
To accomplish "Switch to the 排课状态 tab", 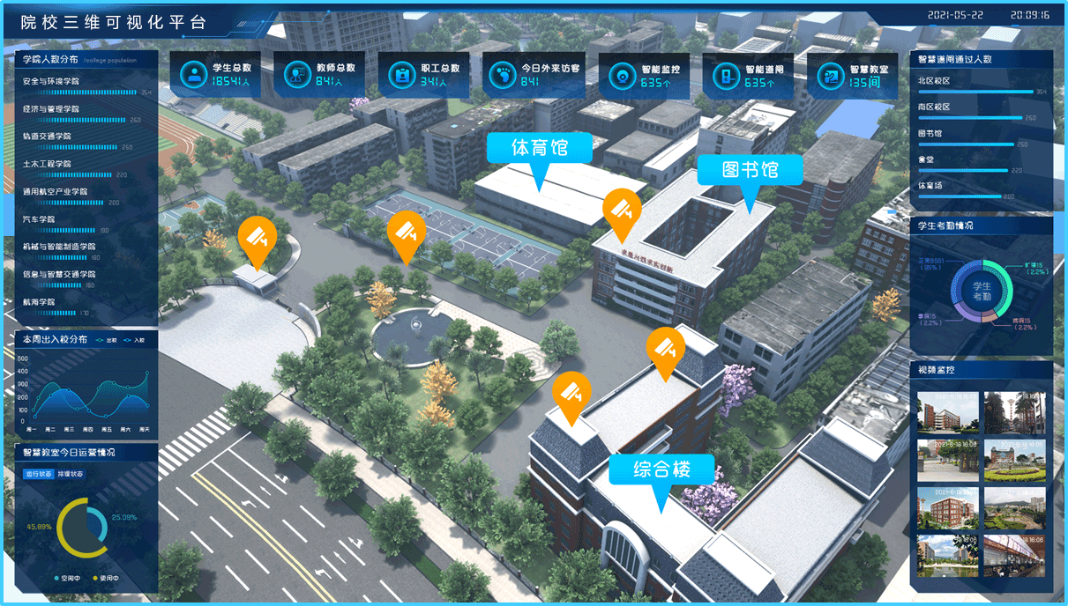I will pyautogui.click(x=71, y=474).
